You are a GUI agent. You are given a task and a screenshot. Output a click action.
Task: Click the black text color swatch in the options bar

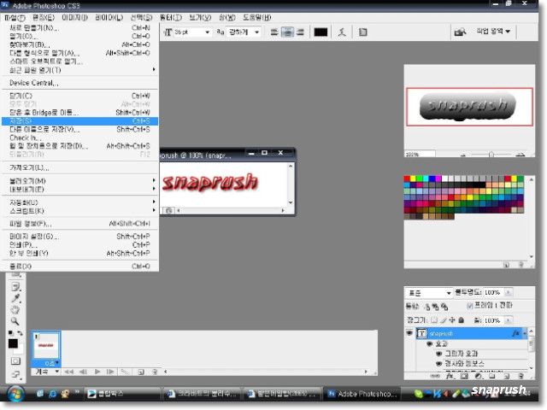(321, 32)
